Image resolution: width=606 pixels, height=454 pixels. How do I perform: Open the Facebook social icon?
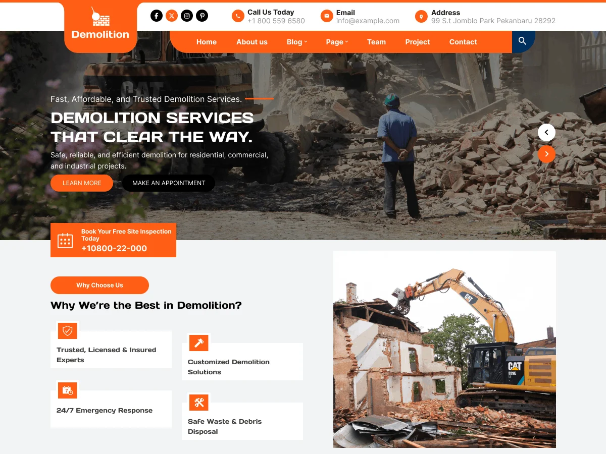pos(157,16)
